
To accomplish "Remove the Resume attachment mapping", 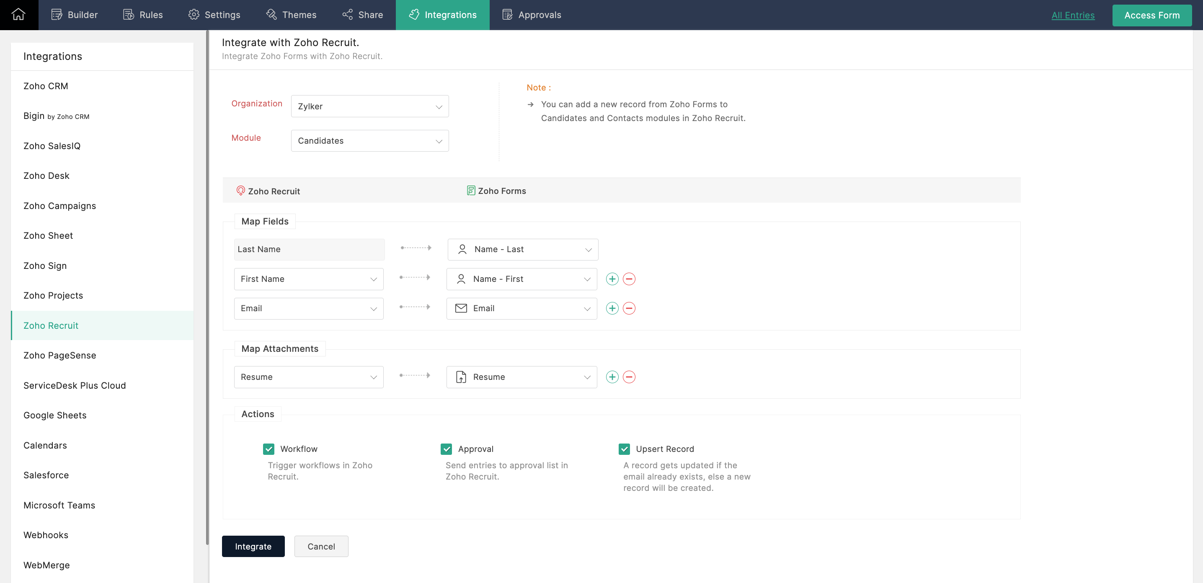I will click(x=629, y=377).
